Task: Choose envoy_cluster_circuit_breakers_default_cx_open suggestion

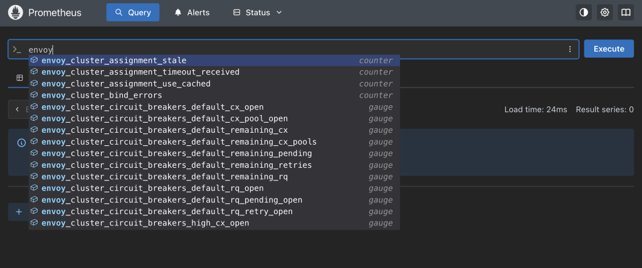Action: [x=214, y=107]
